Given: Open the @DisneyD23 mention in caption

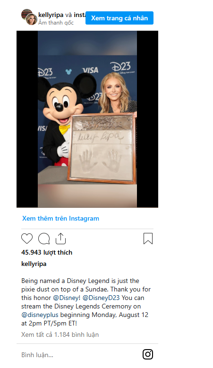Looking at the screenshot, I should click(101, 298).
